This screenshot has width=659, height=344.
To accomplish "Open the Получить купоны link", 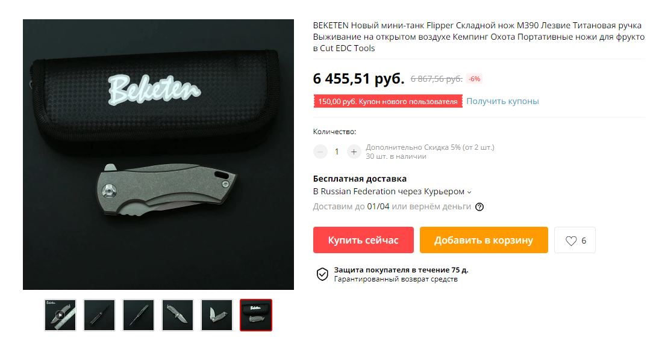I will [x=502, y=101].
